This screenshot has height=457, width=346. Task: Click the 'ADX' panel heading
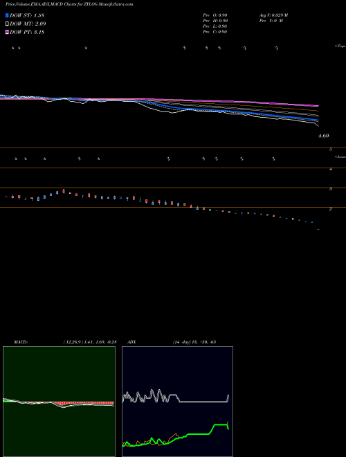(x=131, y=342)
